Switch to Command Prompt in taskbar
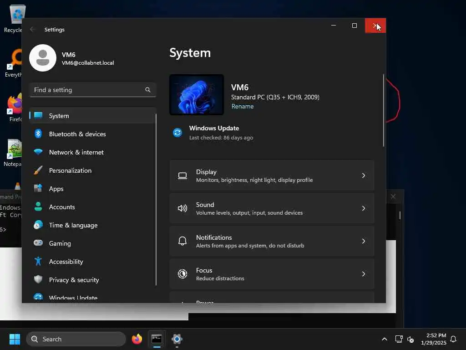The height and width of the screenshot is (350, 466). tap(157, 339)
